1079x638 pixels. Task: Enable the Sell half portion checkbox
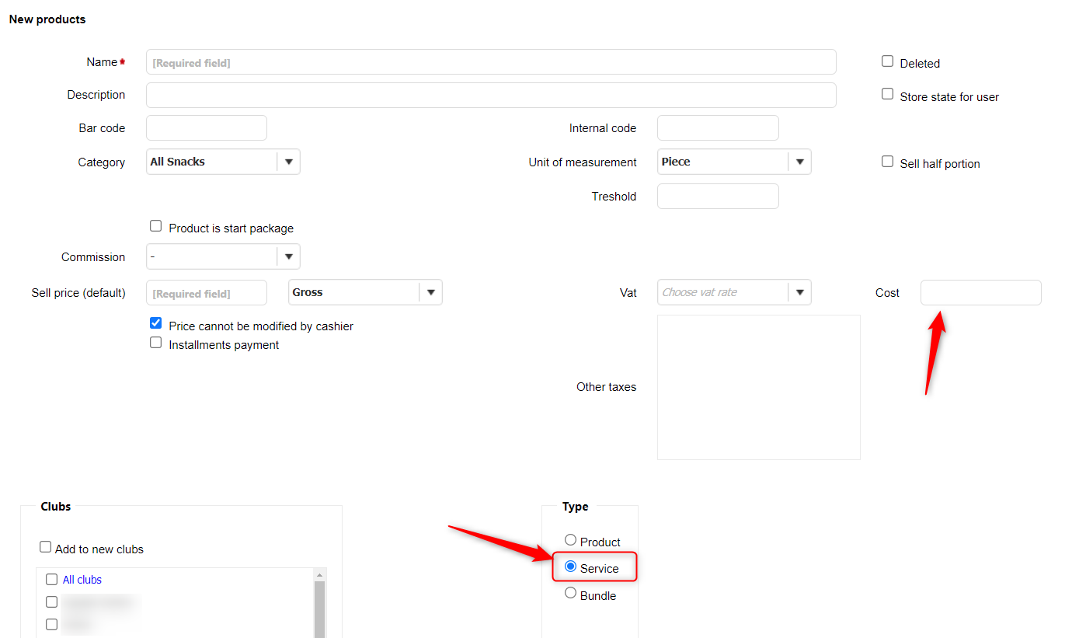coord(887,162)
